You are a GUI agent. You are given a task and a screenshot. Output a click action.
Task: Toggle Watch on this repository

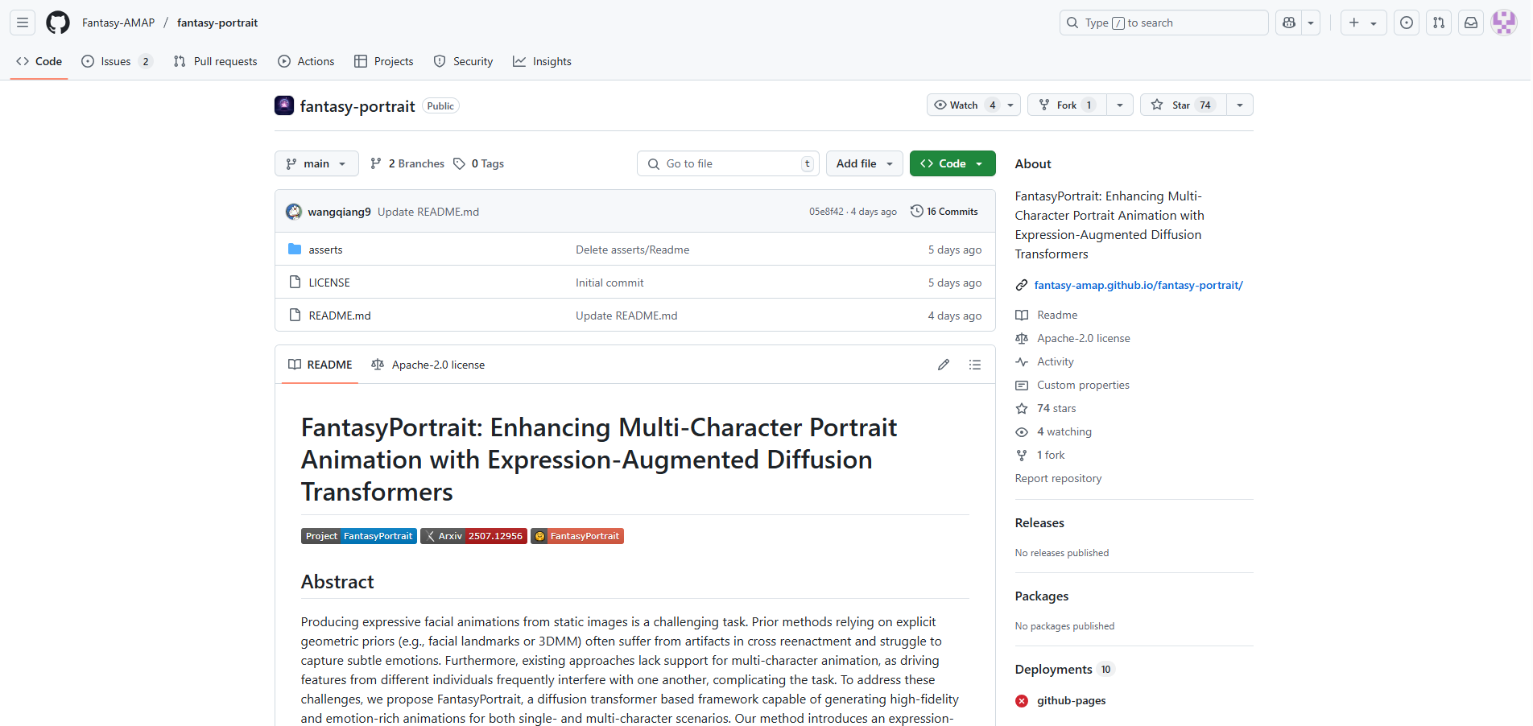(x=965, y=105)
